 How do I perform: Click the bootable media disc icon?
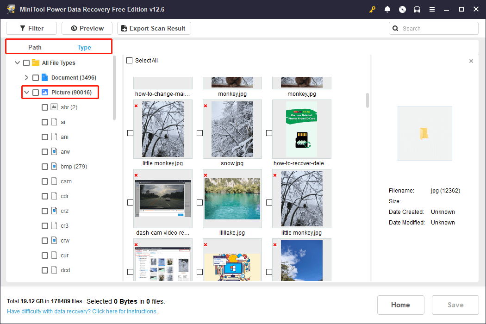click(x=402, y=9)
